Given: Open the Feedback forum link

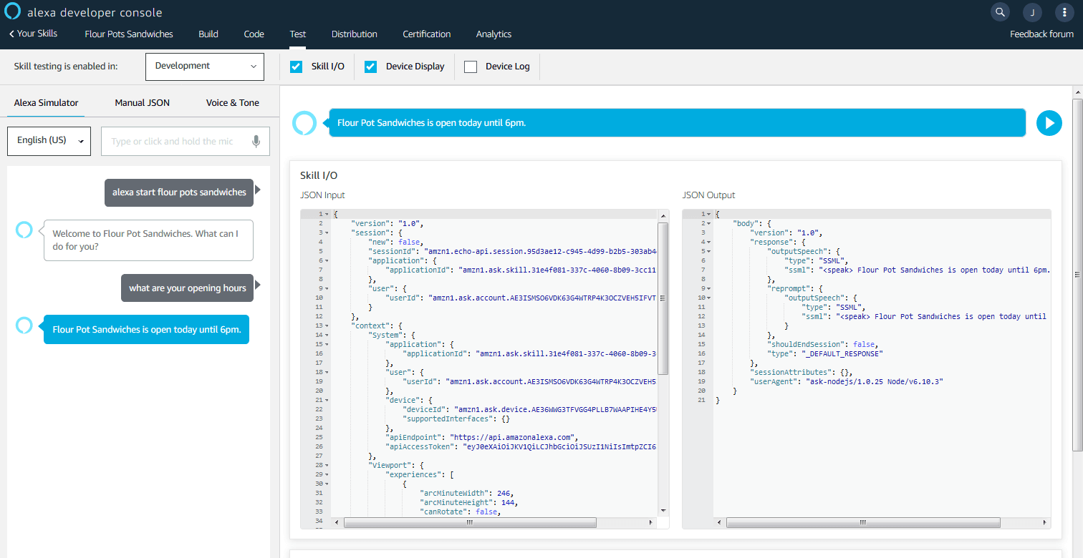Looking at the screenshot, I should pyautogui.click(x=1041, y=34).
